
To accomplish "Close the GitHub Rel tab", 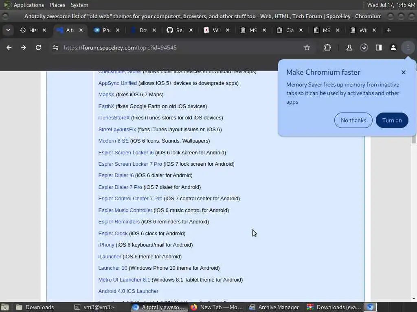I will [191, 30].
